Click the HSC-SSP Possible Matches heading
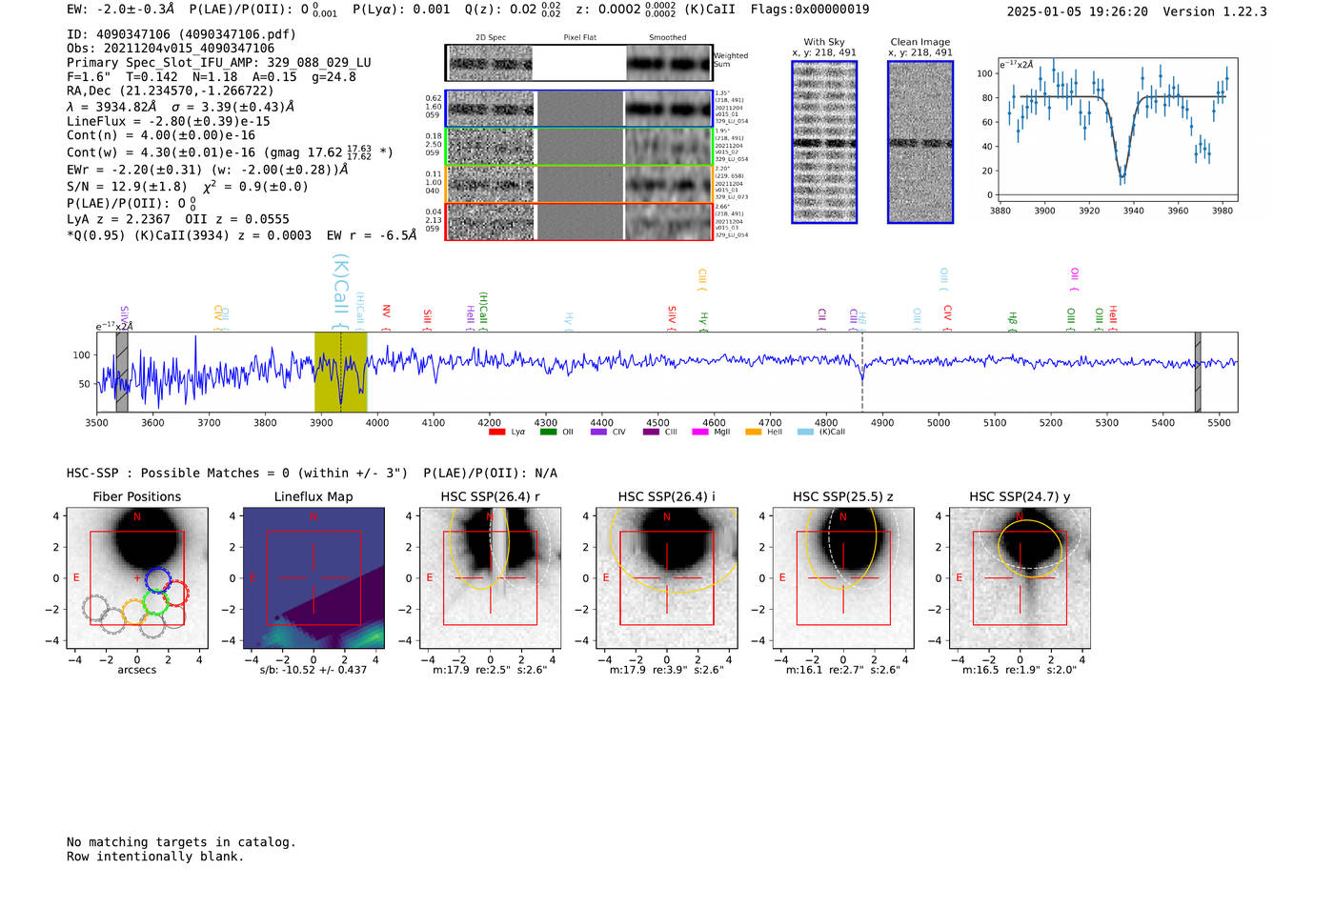Image resolution: width=1334 pixels, height=908 pixels. [x=312, y=473]
